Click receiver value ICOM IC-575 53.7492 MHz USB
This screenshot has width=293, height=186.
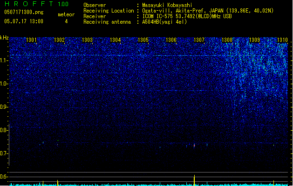click(x=187, y=16)
